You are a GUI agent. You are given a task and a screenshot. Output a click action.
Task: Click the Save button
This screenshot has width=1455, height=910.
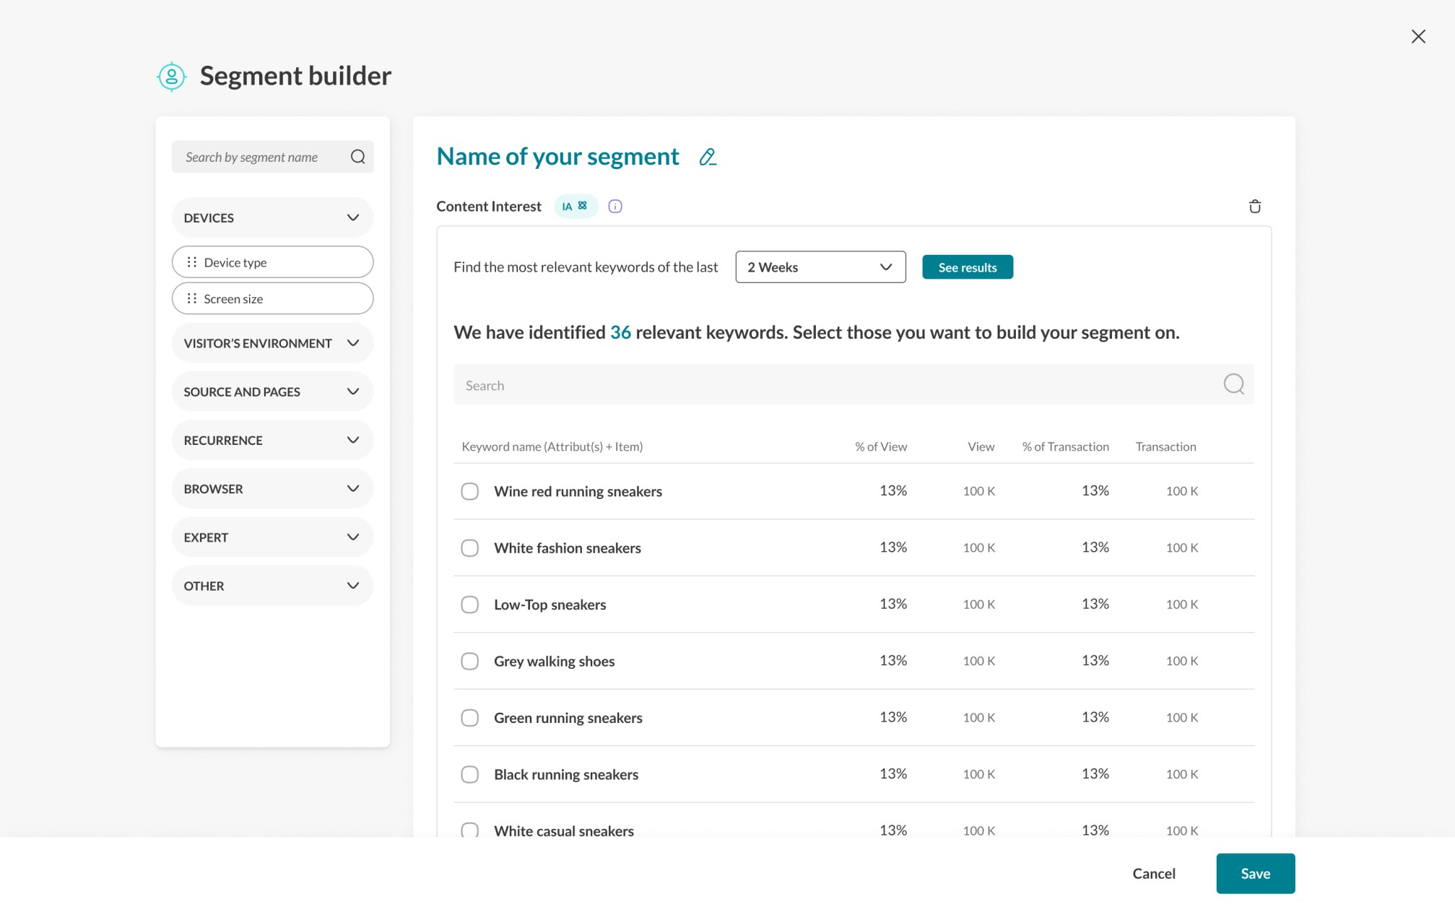1255,873
